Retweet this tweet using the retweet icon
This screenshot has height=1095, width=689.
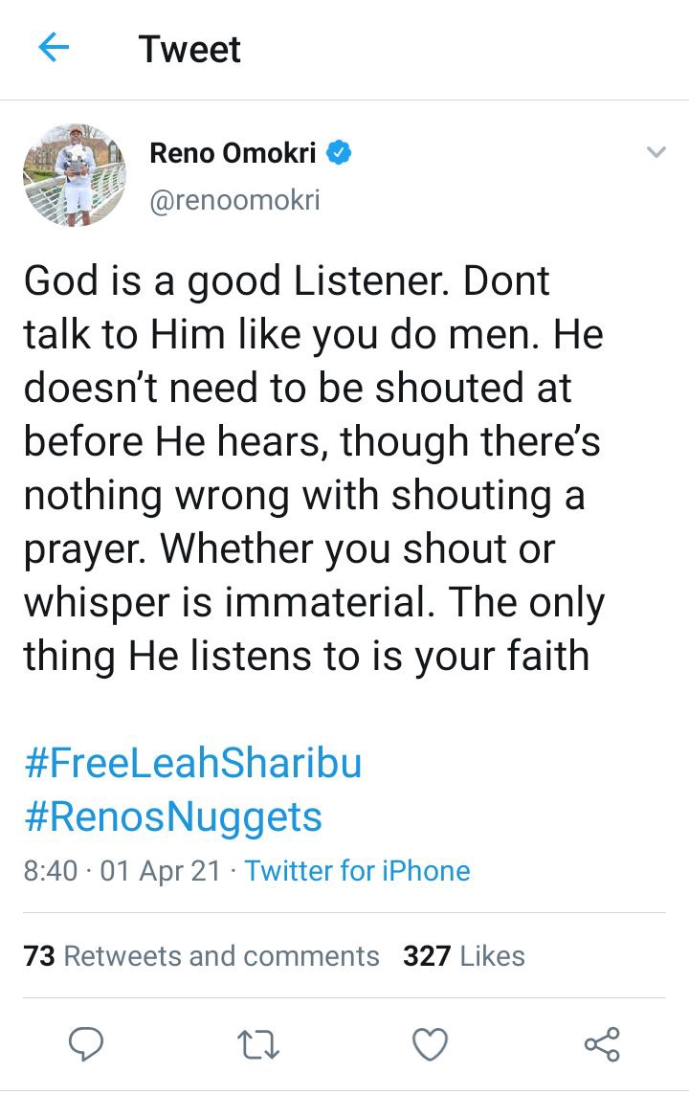click(x=259, y=1044)
